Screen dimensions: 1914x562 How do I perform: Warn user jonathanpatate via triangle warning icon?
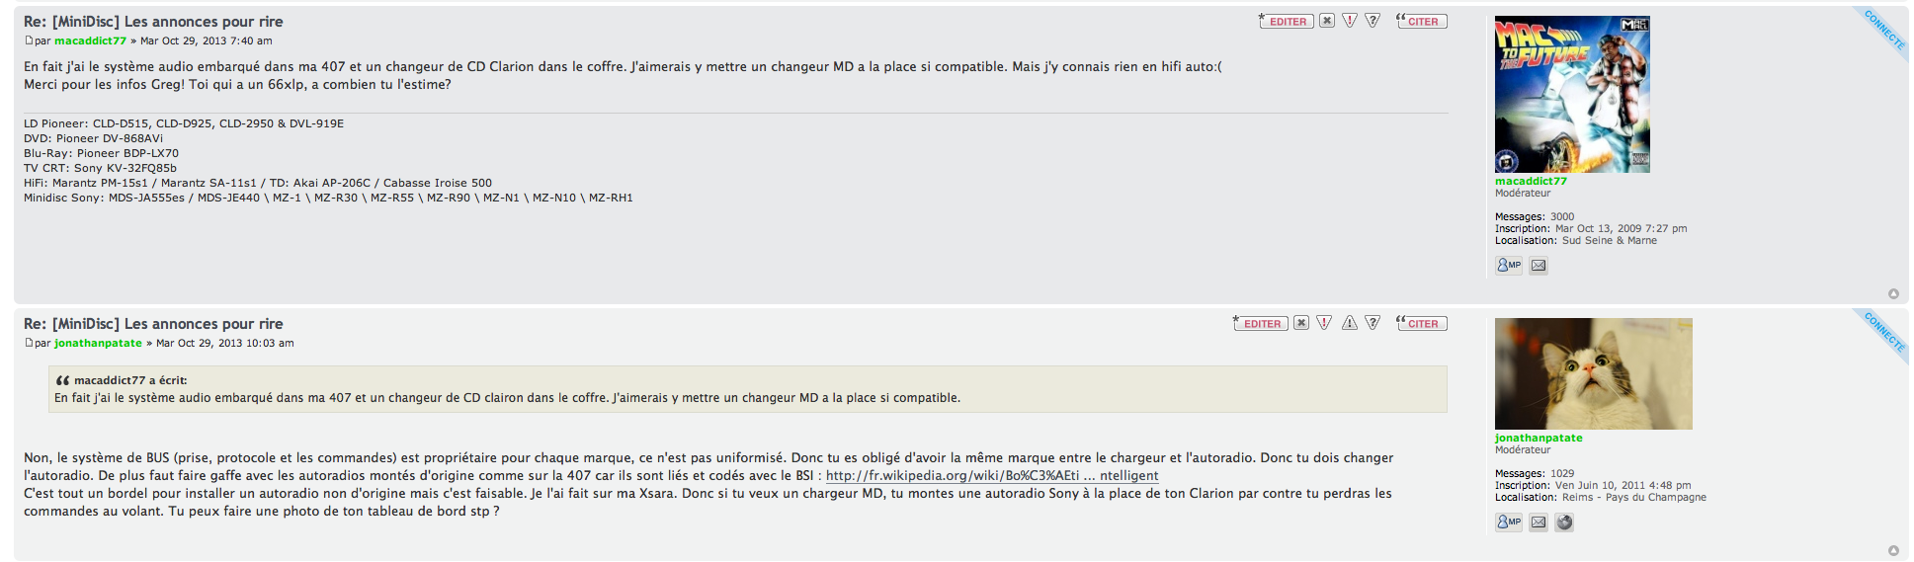[1349, 323]
